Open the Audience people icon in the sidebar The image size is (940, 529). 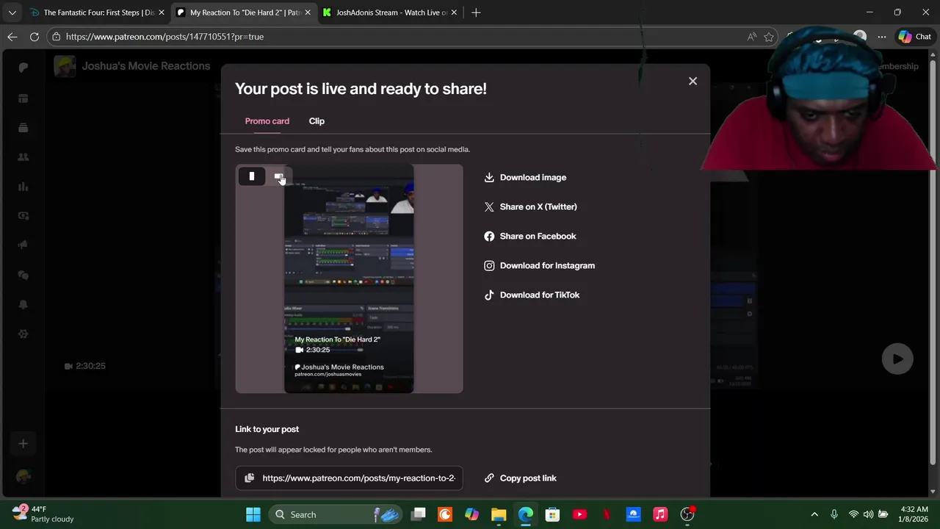pyautogui.click(x=23, y=156)
